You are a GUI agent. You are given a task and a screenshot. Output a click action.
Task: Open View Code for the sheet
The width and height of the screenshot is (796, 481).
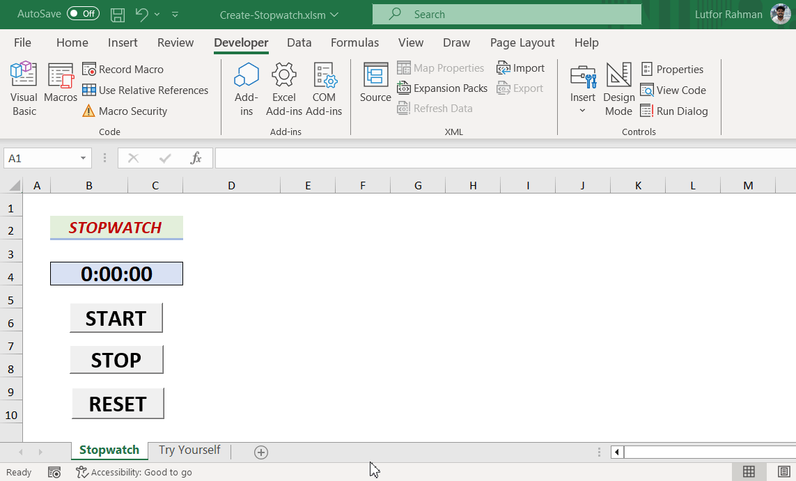pyautogui.click(x=673, y=90)
